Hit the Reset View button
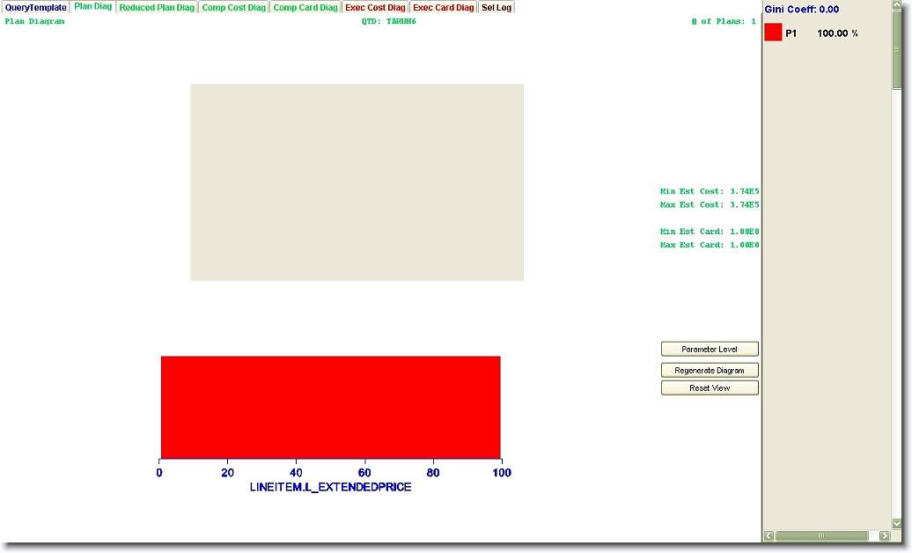The height and width of the screenshot is (553, 912). pyautogui.click(x=710, y=388)
